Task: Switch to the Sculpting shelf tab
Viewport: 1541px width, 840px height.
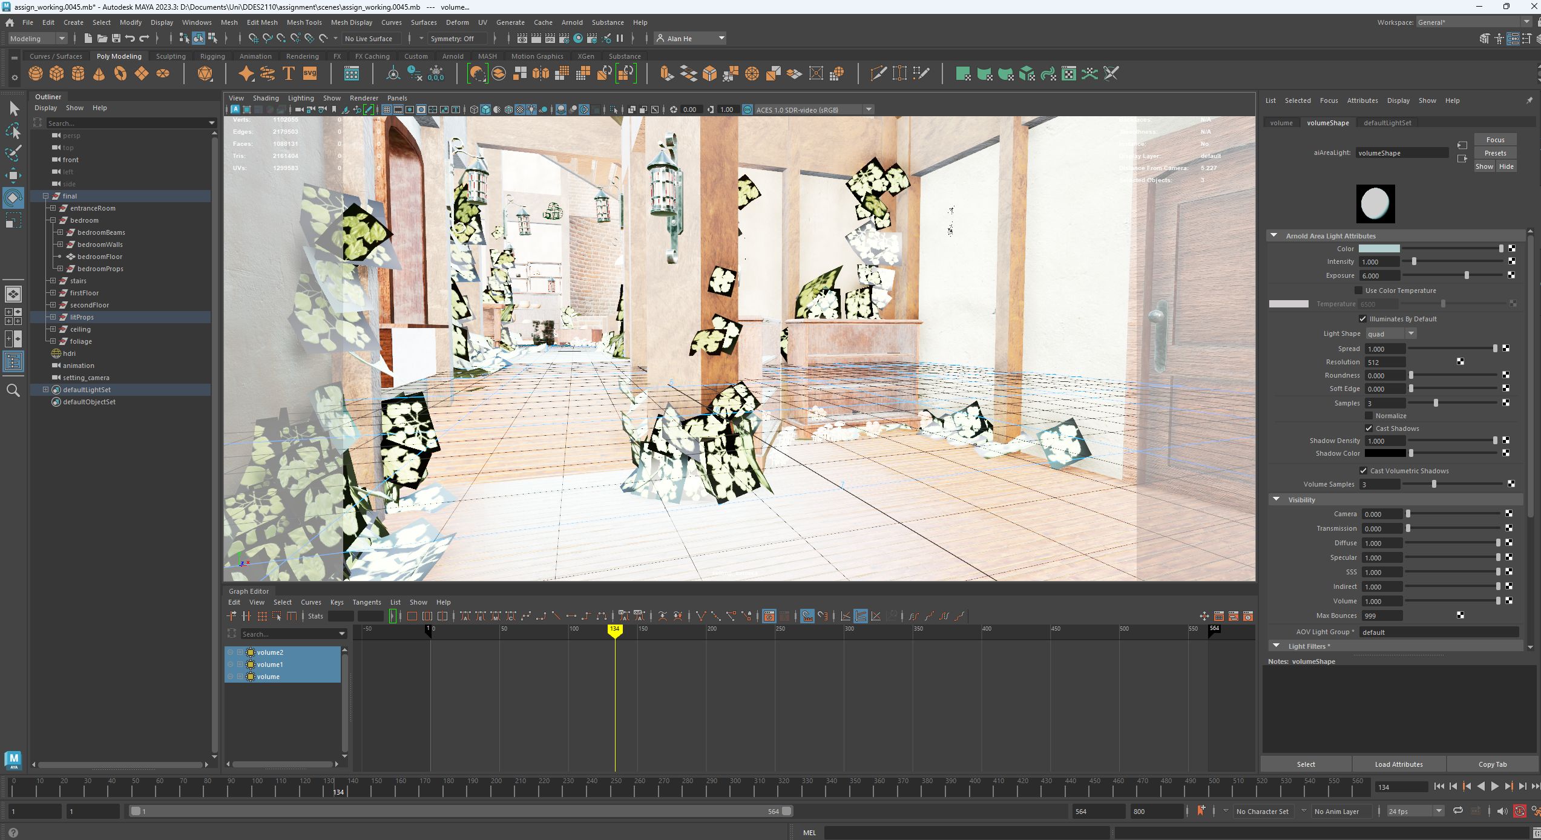Action: point(170,56)
